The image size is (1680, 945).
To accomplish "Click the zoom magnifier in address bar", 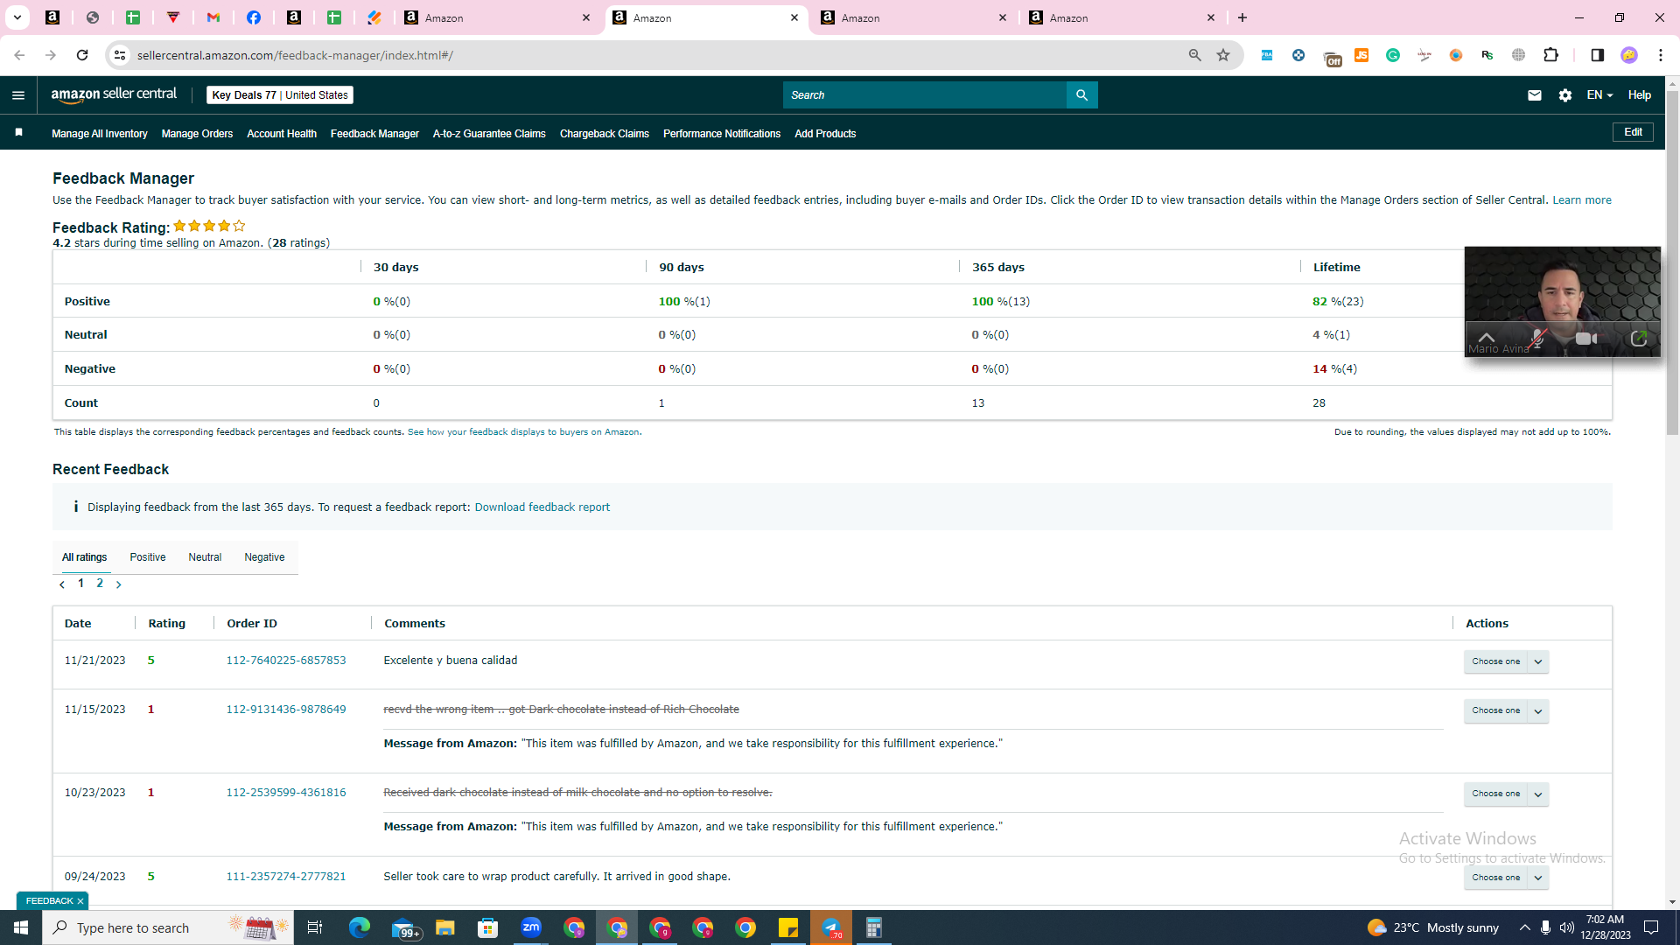I will point(1194,55).
